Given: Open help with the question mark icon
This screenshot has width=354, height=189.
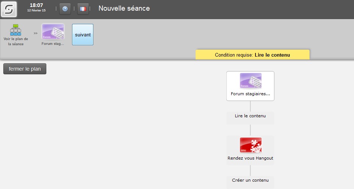Looking at the screenshot, I should [65, 9].
